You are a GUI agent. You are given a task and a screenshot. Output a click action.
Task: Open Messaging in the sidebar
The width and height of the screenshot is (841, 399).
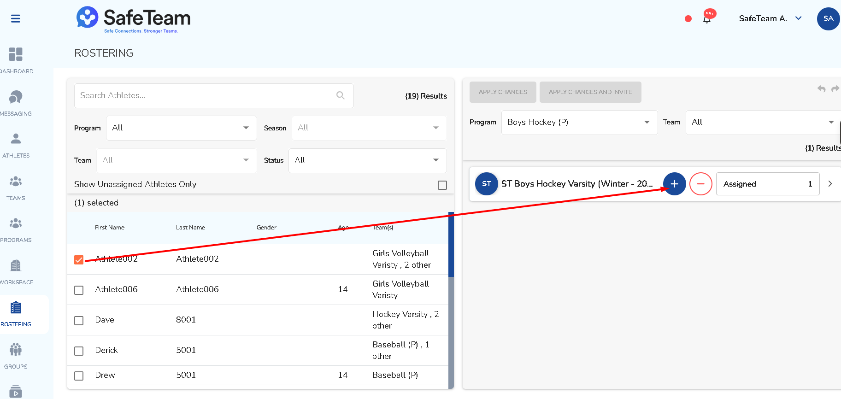[x=16, y=103]
